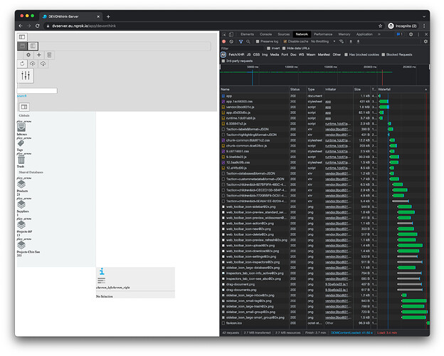444x356 pixels.
Task: Switch to the Performance DevTools tab
Action: 323,34
